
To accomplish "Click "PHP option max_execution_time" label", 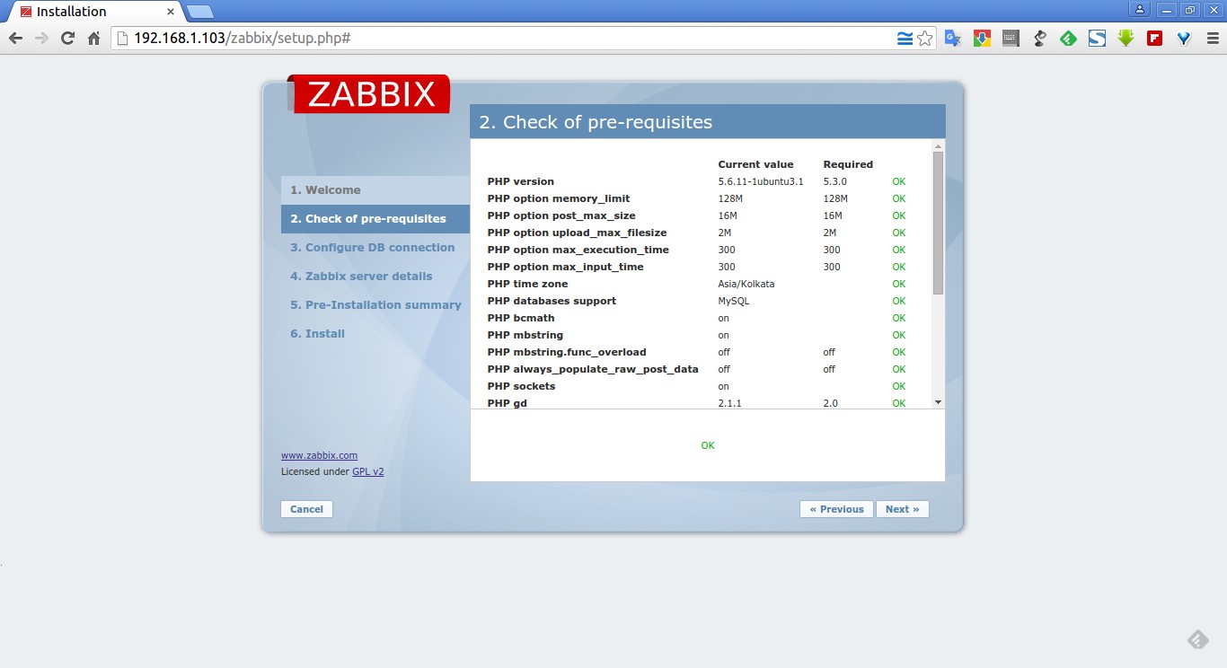I will [x=578, y=250].
